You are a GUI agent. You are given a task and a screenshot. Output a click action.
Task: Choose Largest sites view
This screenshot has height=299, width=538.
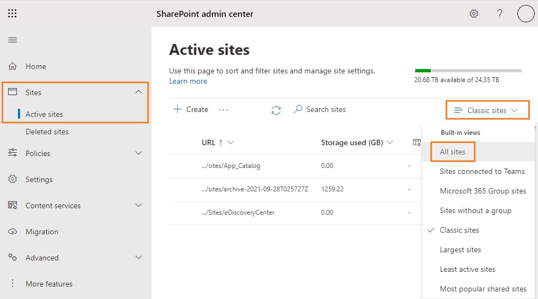(479, 250)
